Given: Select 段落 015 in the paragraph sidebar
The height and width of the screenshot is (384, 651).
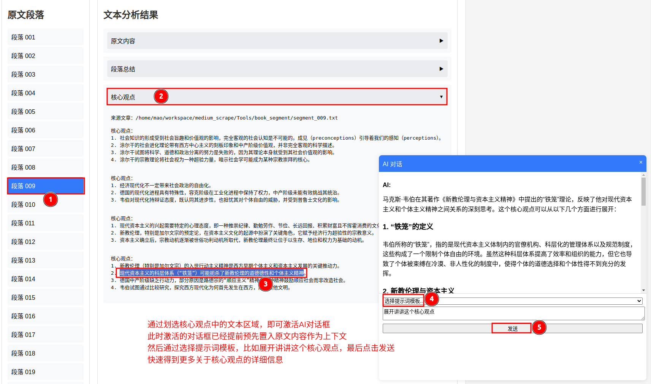Looking at the screenshot, I should (x=46, y=297).
